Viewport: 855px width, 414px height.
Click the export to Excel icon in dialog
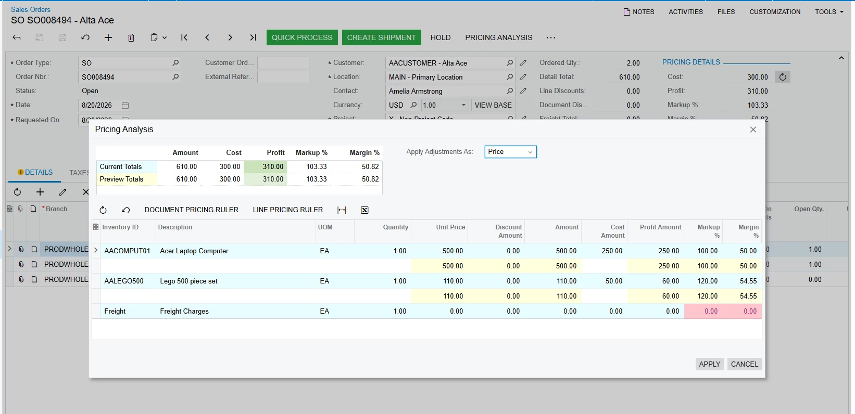(x=364, y=210)
